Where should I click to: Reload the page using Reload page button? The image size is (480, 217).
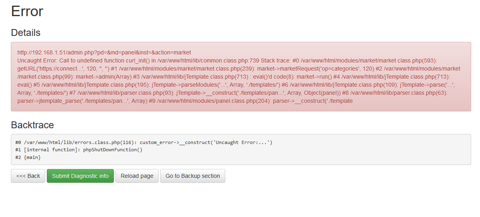pos(137,176)
